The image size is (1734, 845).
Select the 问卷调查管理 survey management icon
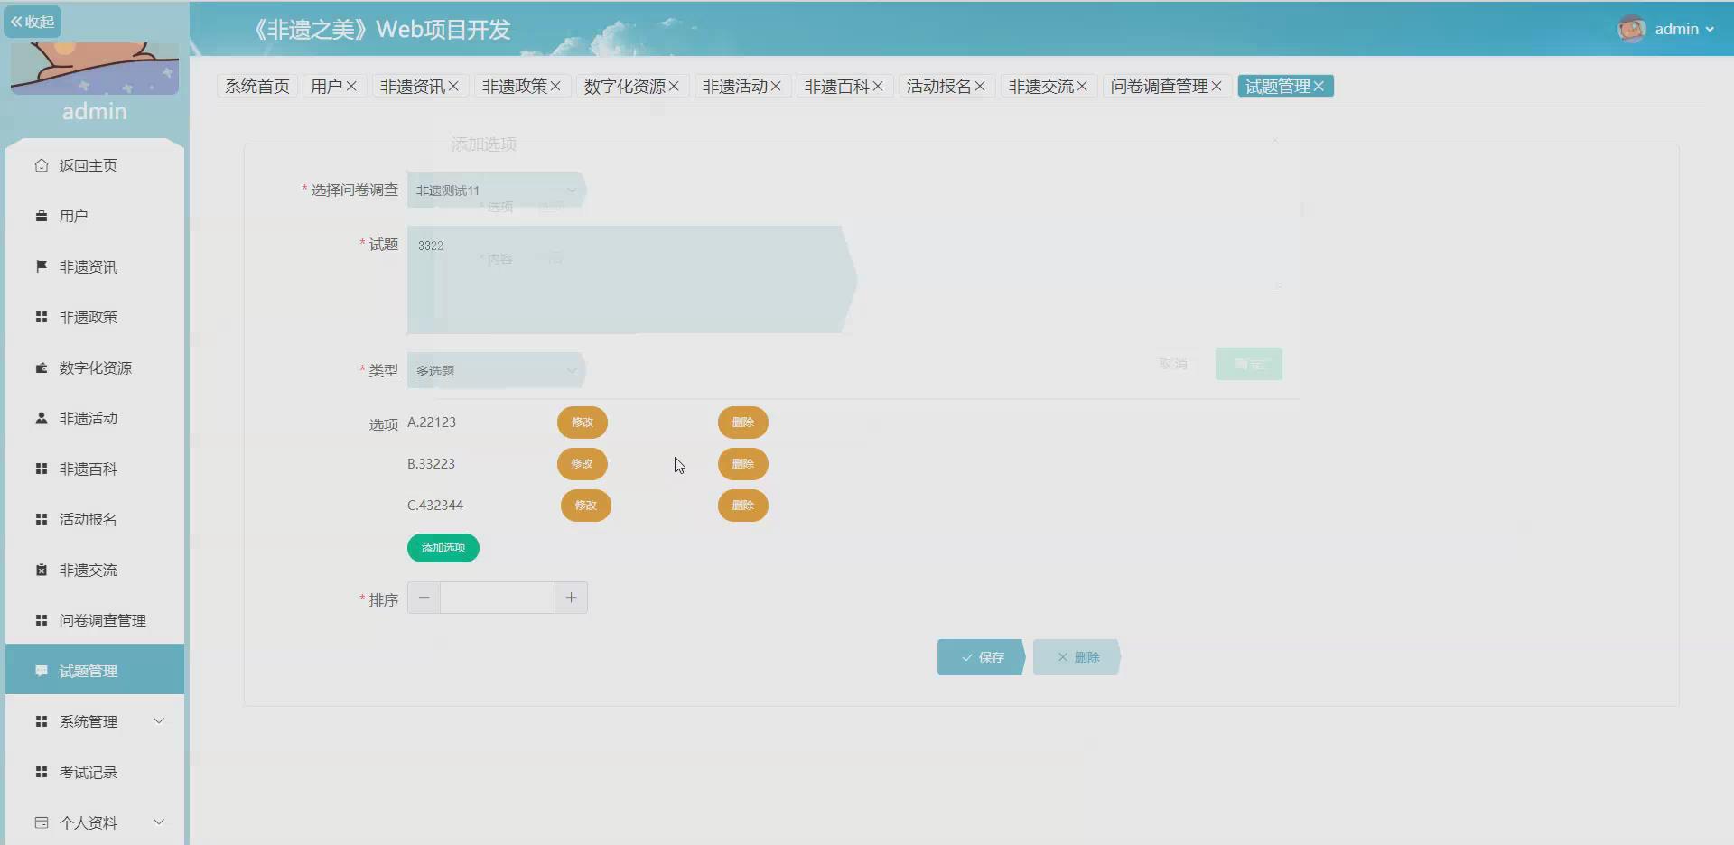41,620
